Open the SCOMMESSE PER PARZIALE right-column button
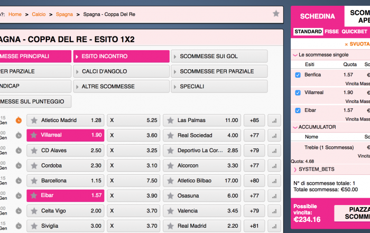The width and height of the screenshot is (370, 233). 219,71
